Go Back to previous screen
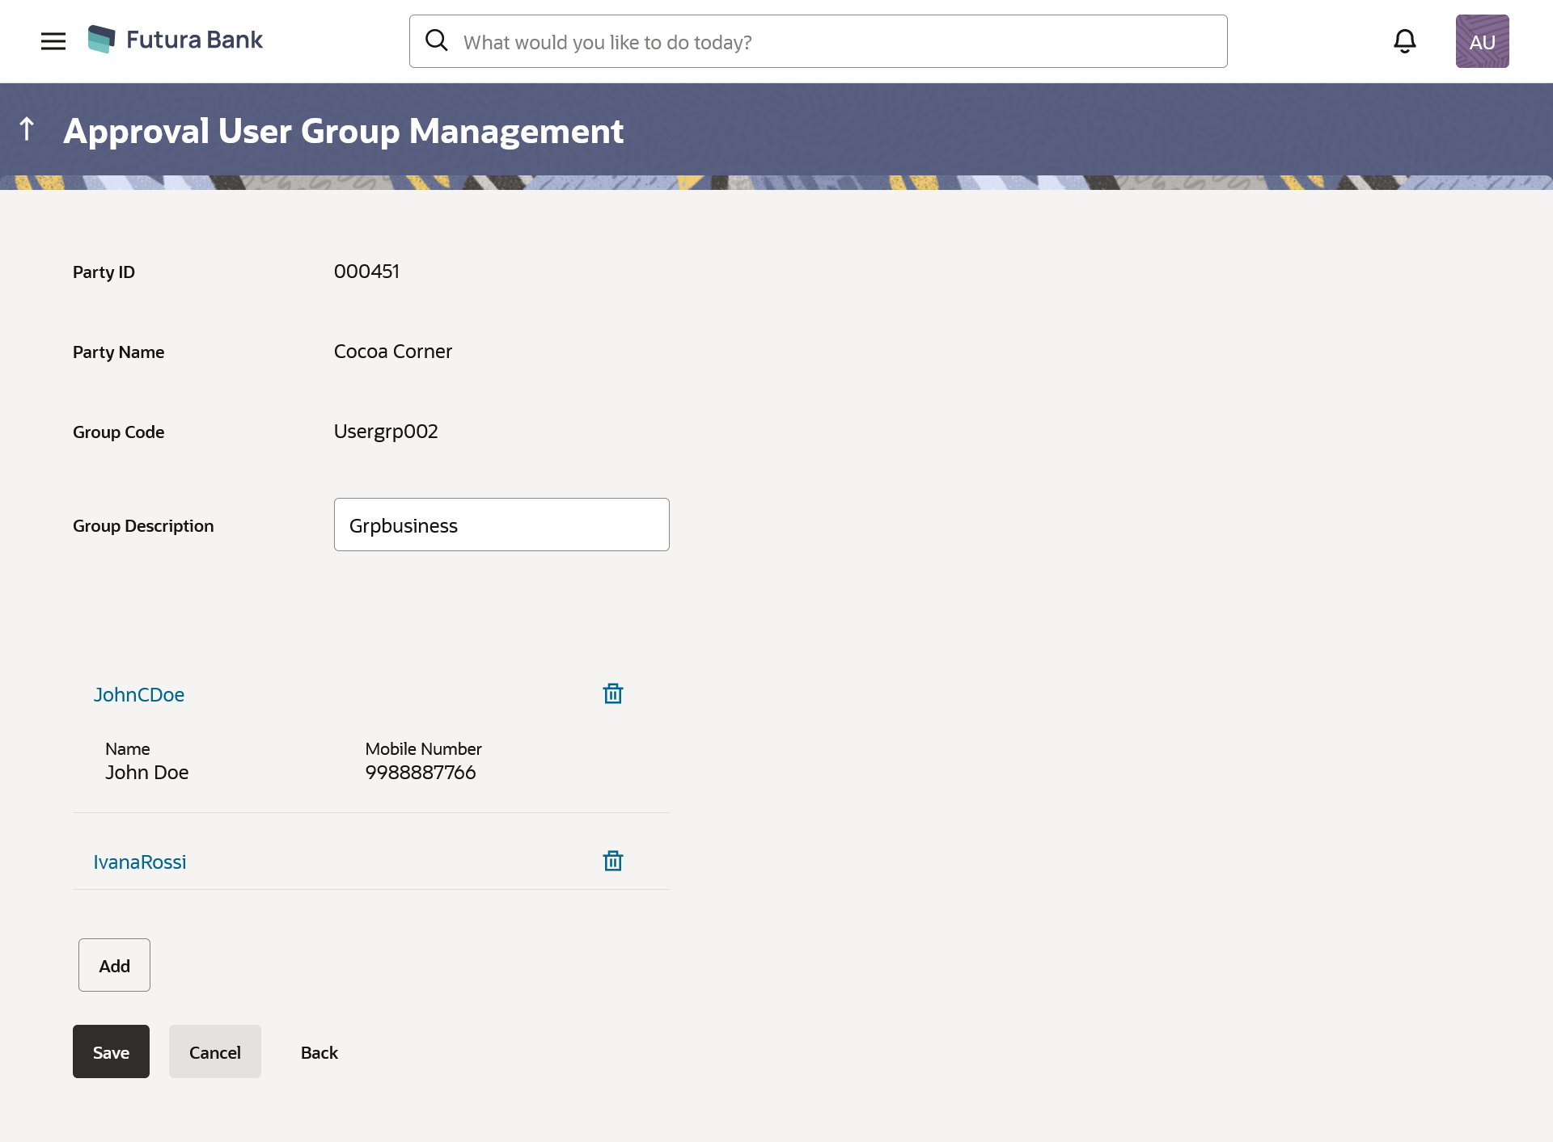Screen dimensions: 1553x1142 click(x=319, y=1052)
